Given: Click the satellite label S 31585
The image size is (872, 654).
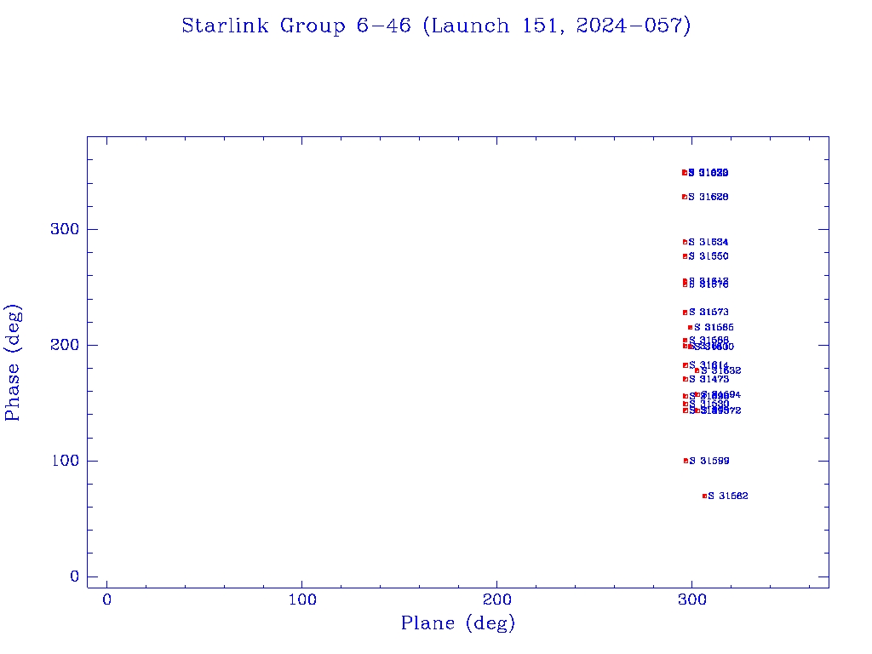Looking at the screenshot, I should 714,328.
